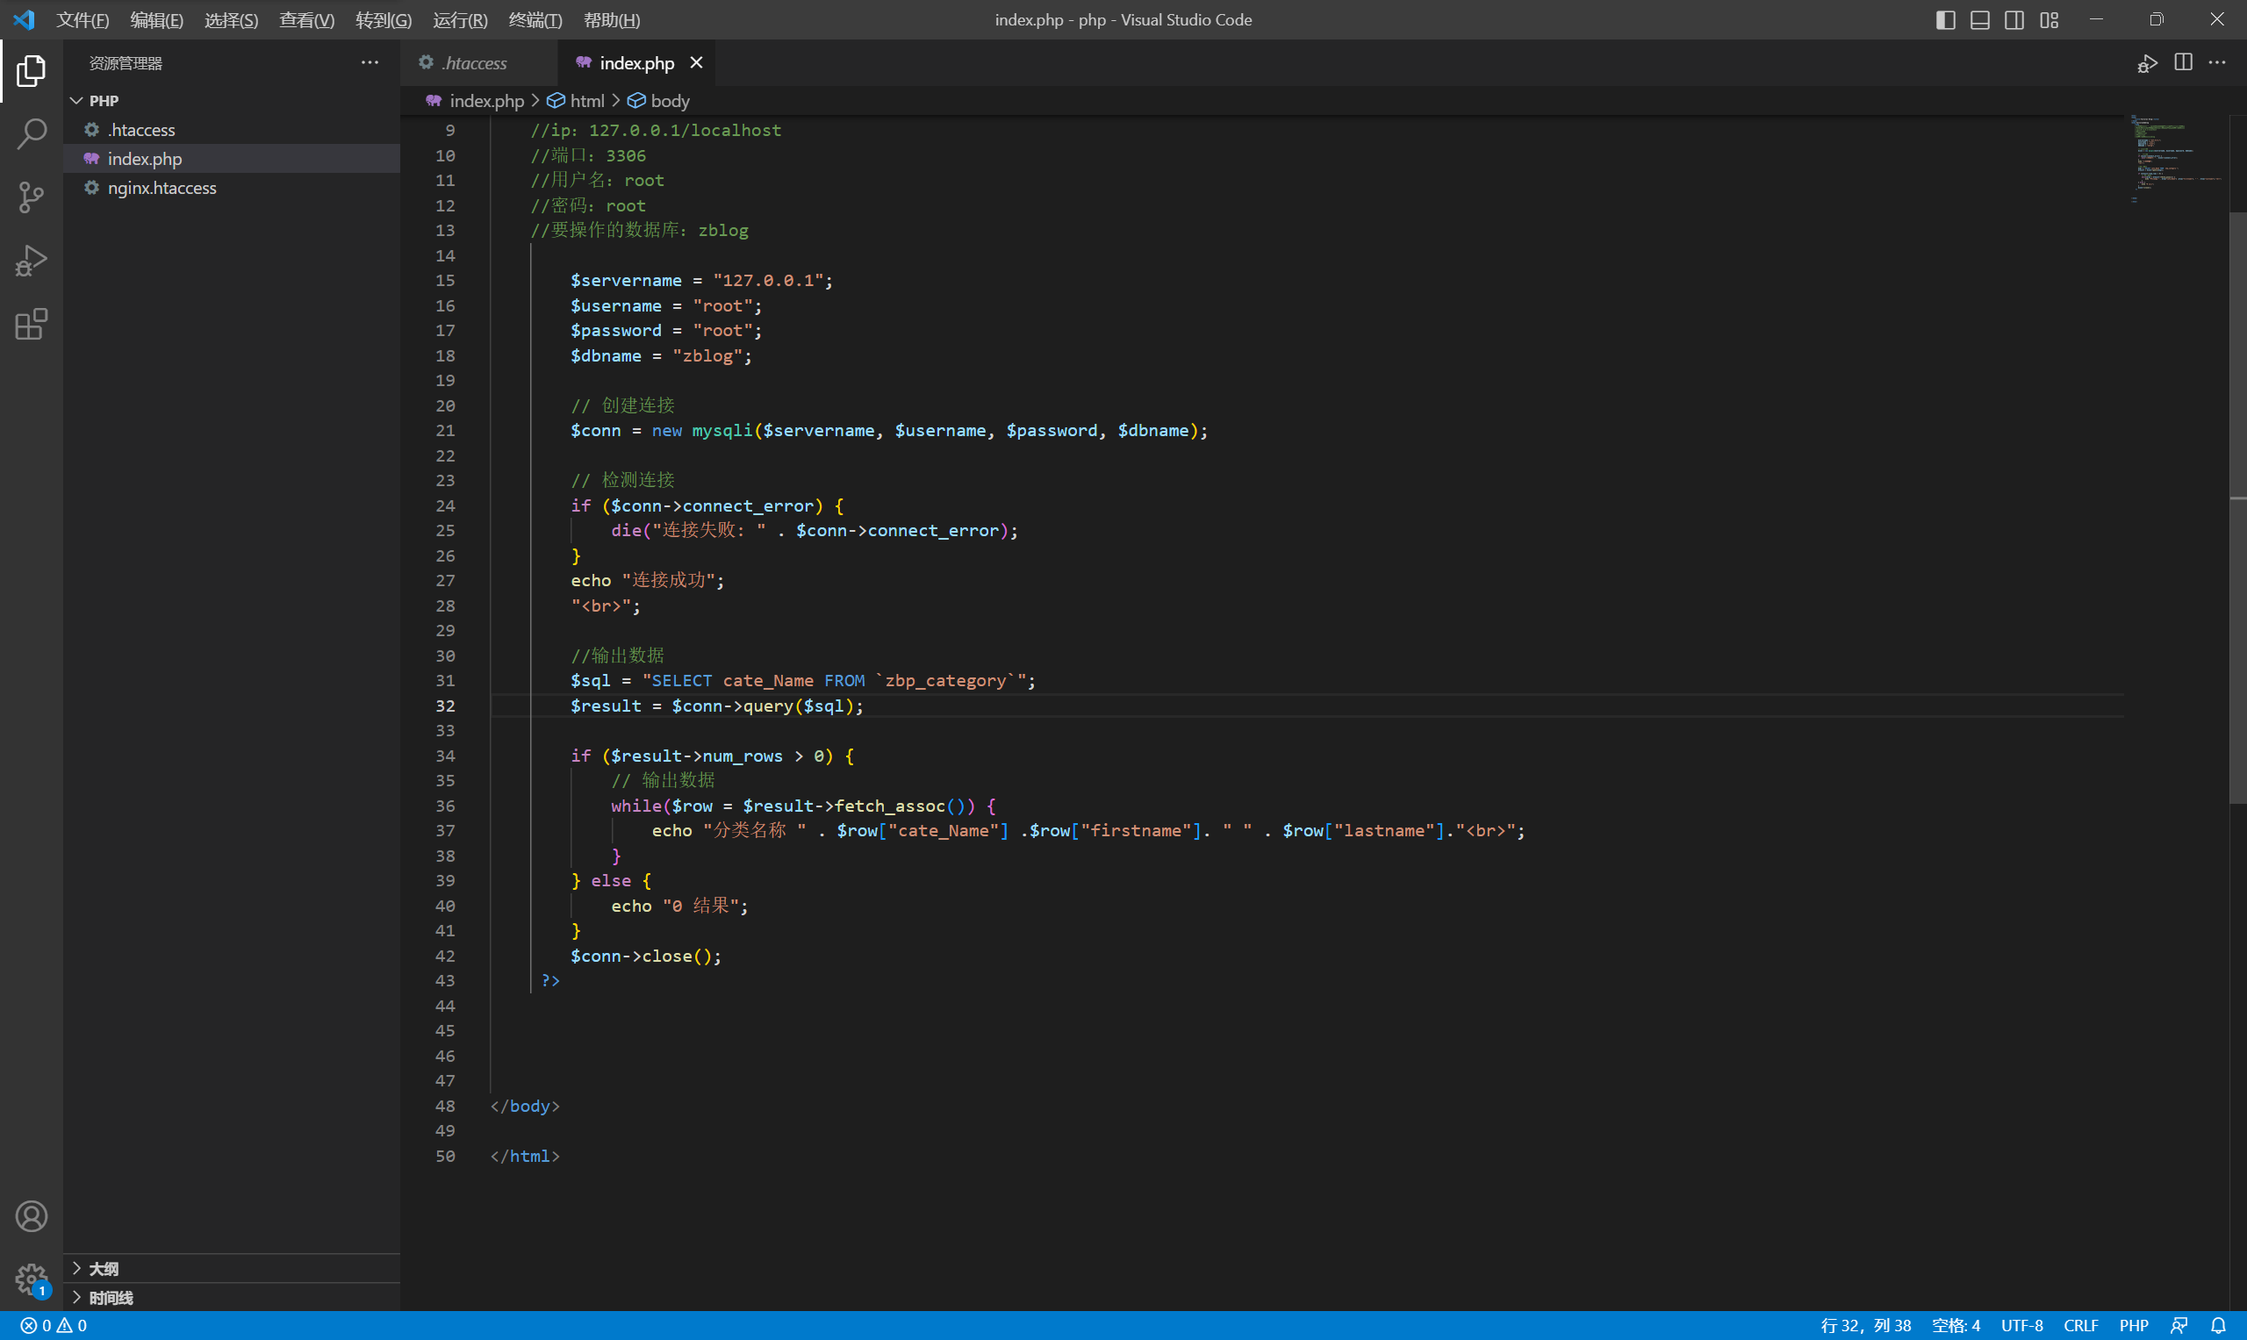Toggle the secondary side bar visibility
The image size is (2247, 1340).
2014,20
